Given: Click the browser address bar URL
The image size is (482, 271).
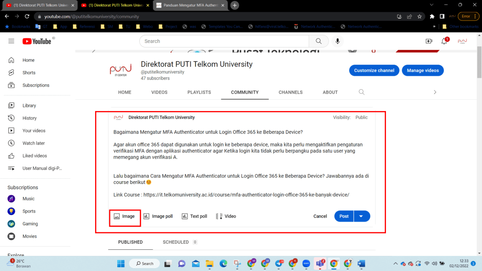Looking at the screenshot, I should (x=92, y=16).
